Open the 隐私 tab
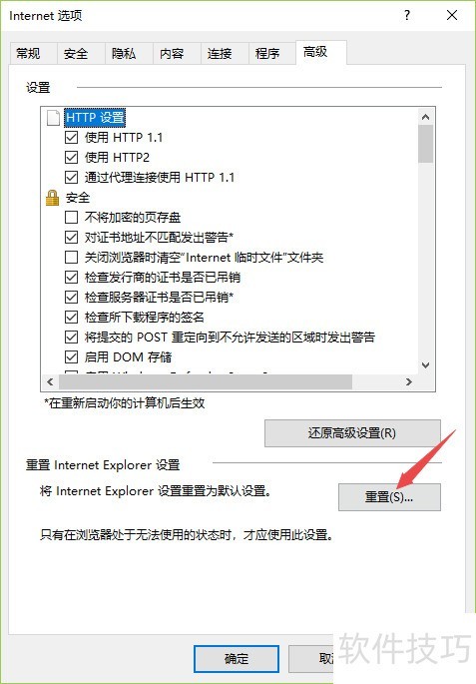This screenshot has height=684, width=476. point(124,54)
